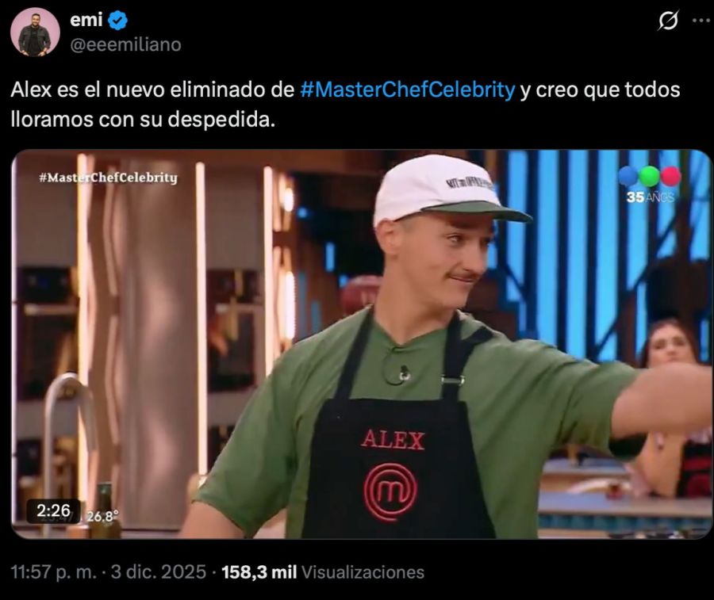
Task: Click the blue verified badge next to emi
Action: (x=118, y=21)
